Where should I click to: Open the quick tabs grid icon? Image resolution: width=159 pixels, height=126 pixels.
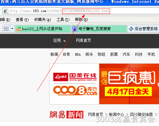point(6,28)
